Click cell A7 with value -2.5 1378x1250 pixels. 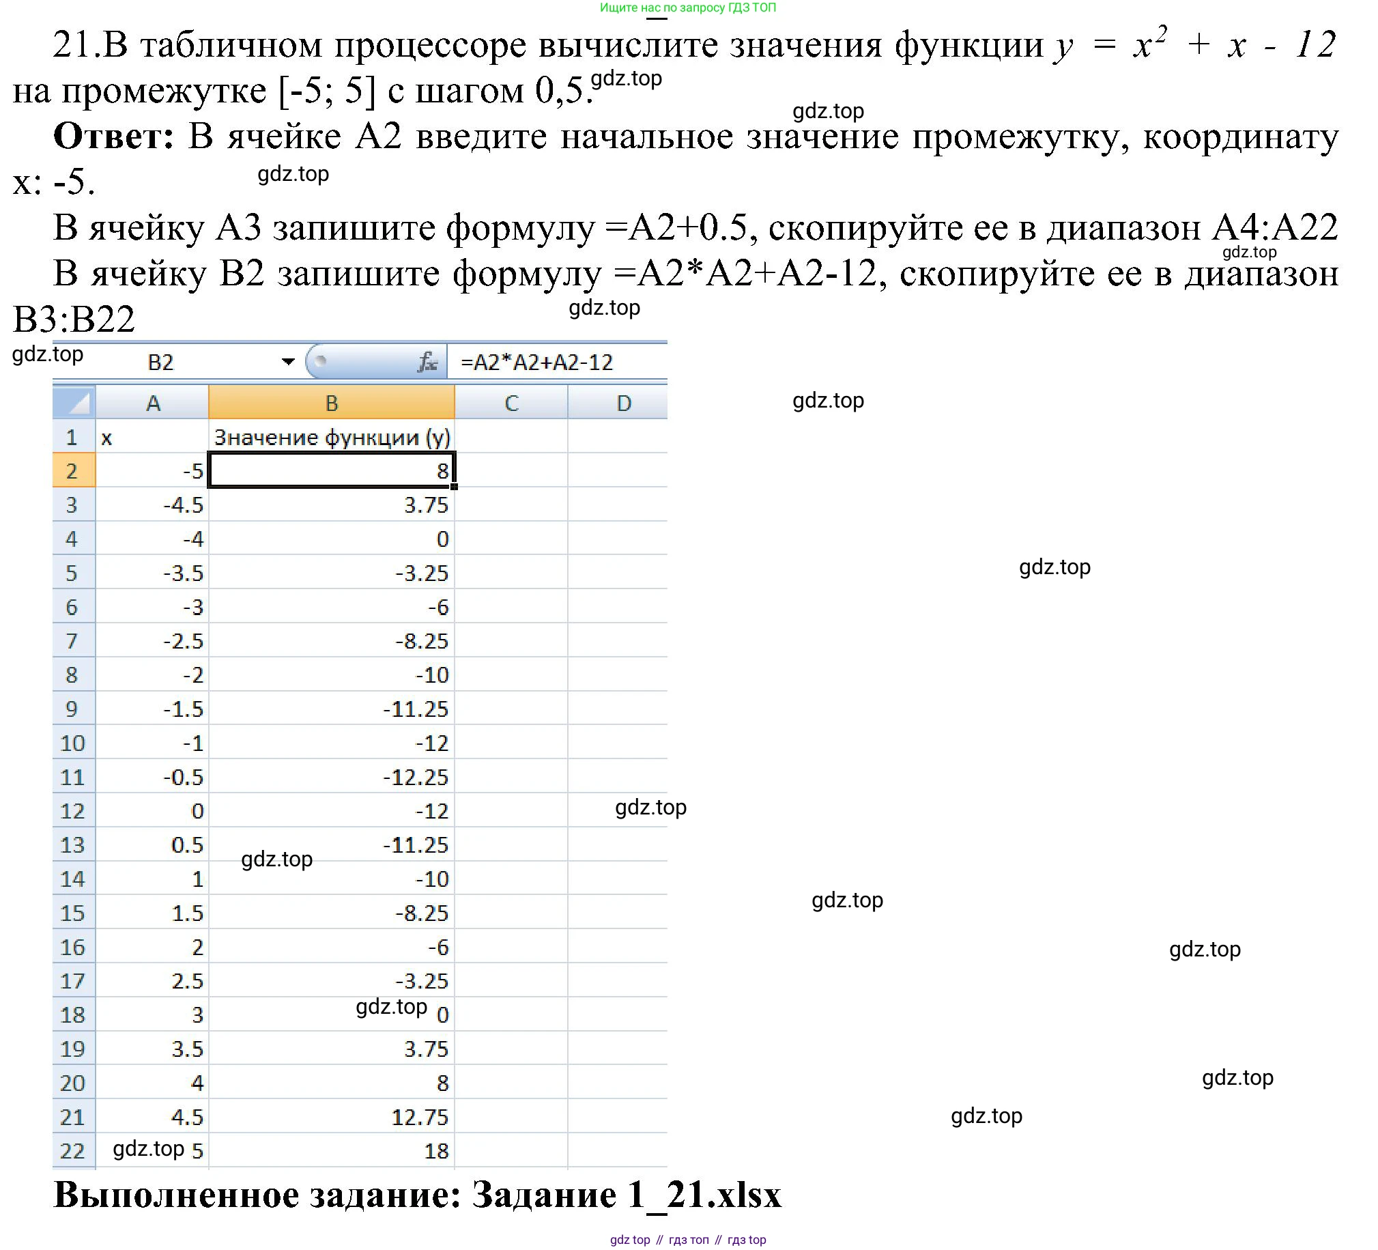pyautogui.click(x=152, y=641)
